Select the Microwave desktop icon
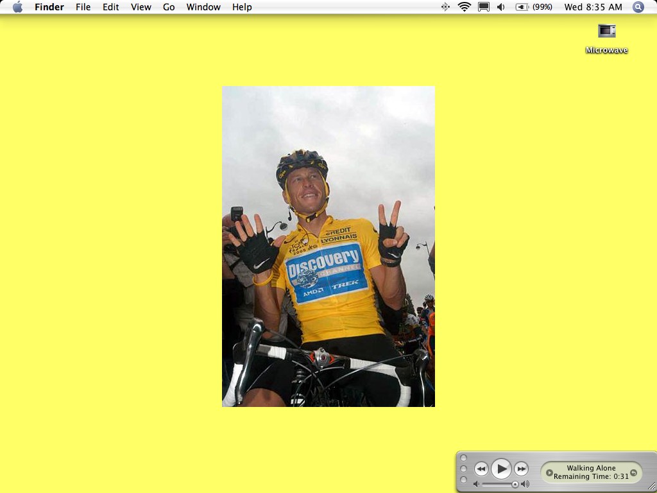The height and width of the screenshot is (493, 657). [607, 31]
